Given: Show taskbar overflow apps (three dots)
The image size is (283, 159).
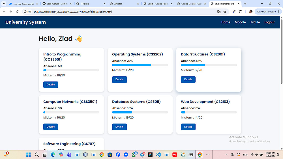Looking at the screenshot, I should [208, 155].
